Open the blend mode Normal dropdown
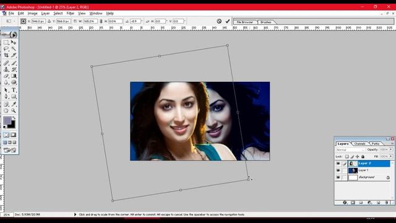396x223 pixels. click(350, 150)
